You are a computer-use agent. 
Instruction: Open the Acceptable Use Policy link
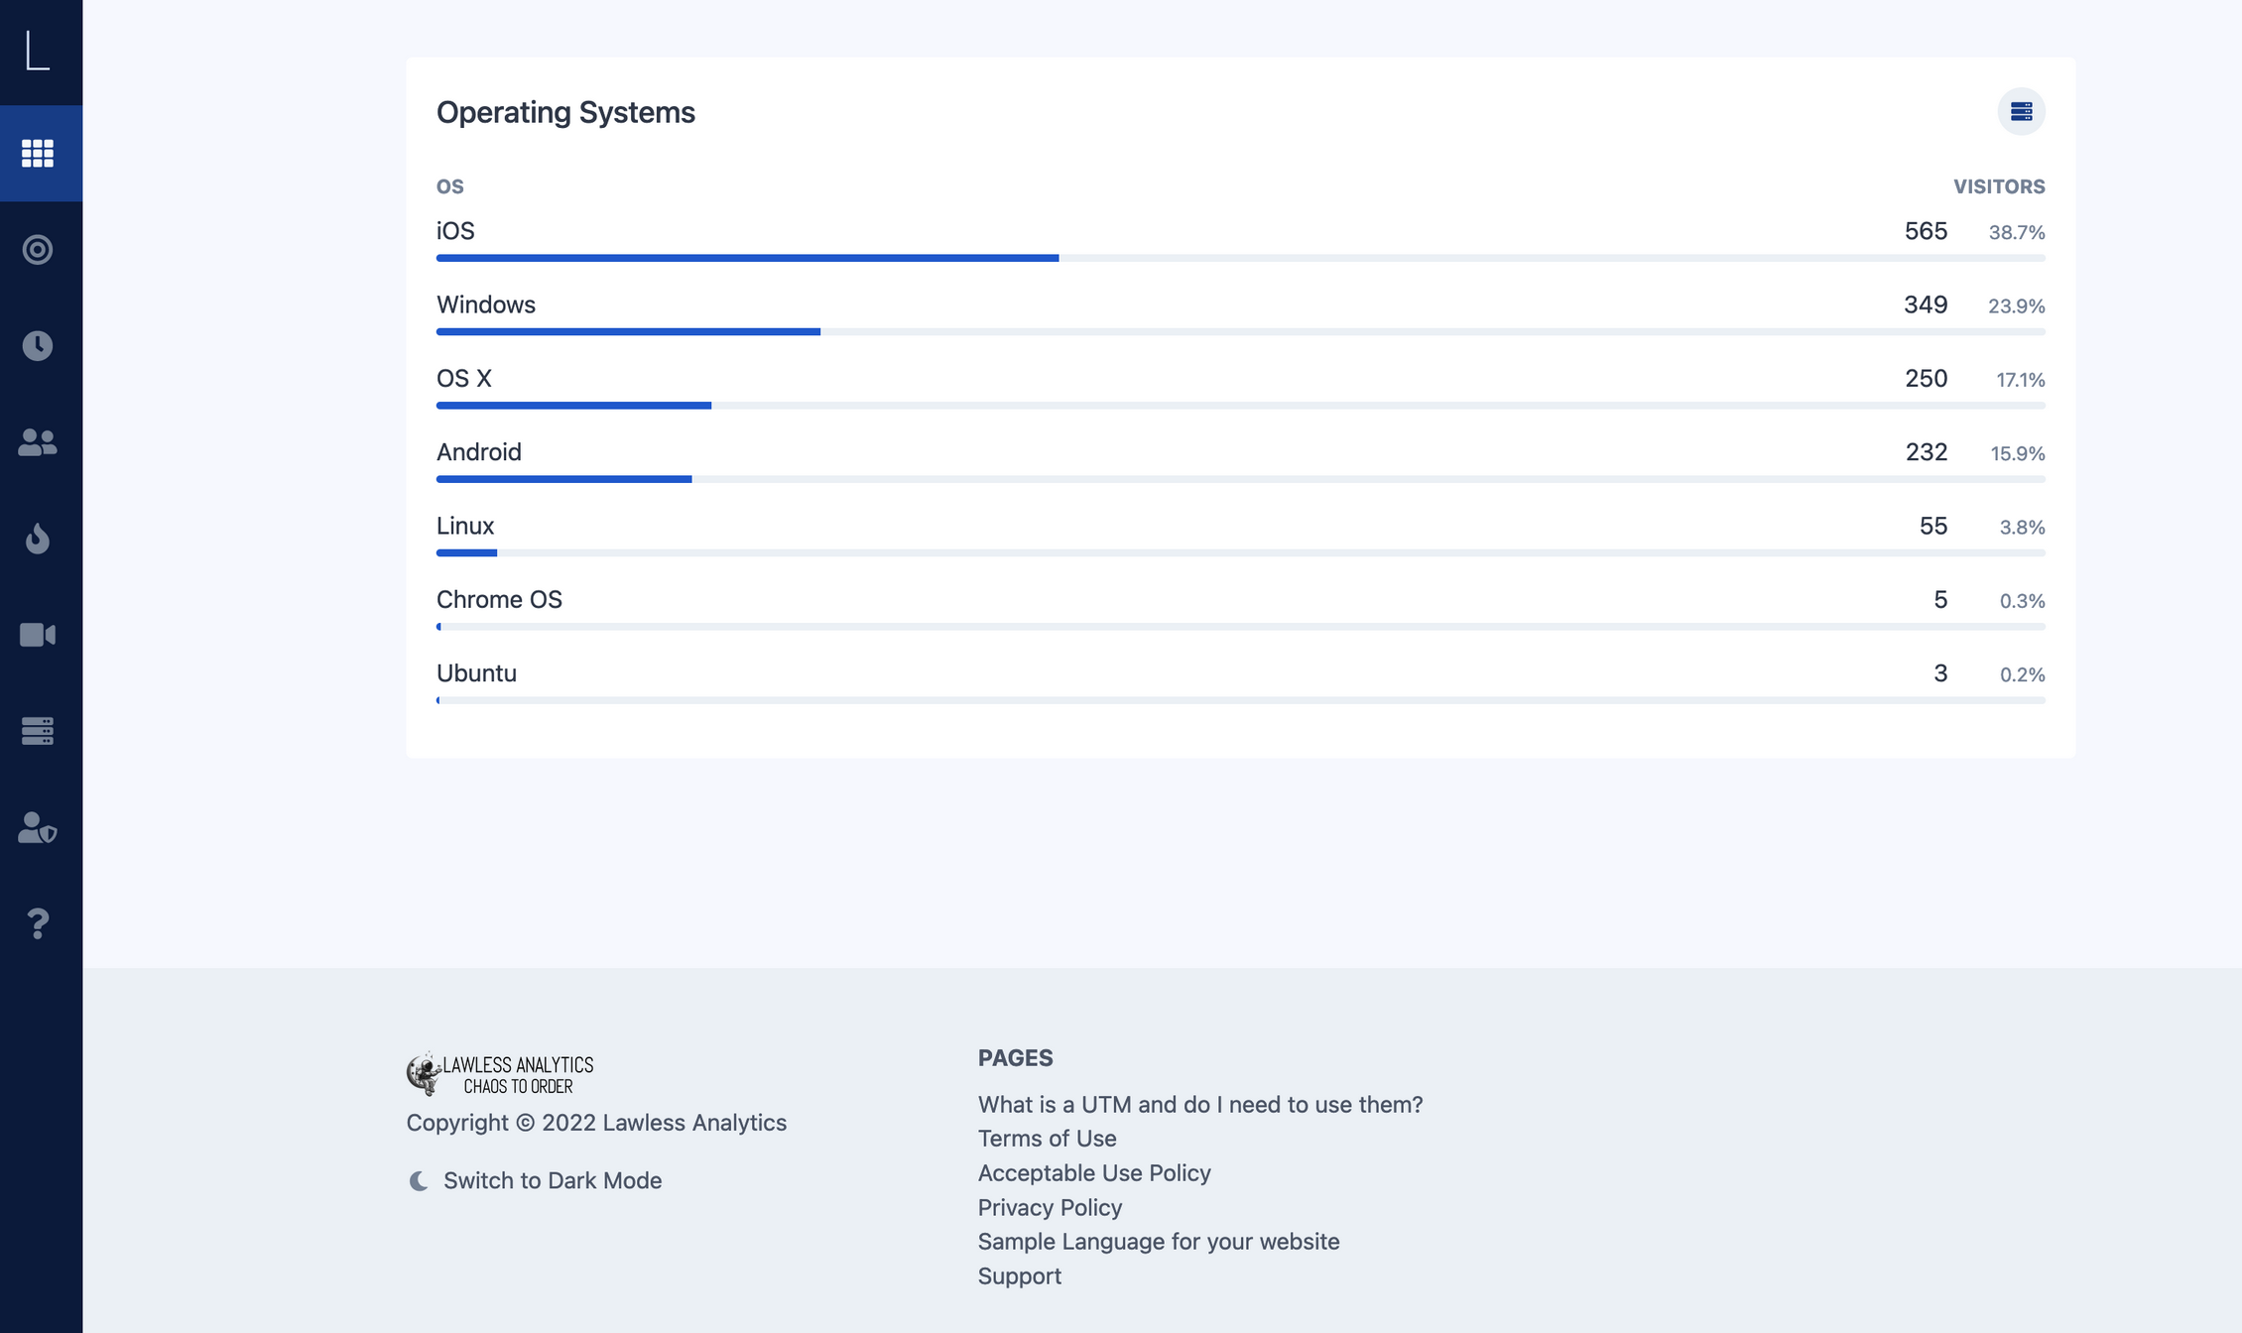tap(1093, 1172)
